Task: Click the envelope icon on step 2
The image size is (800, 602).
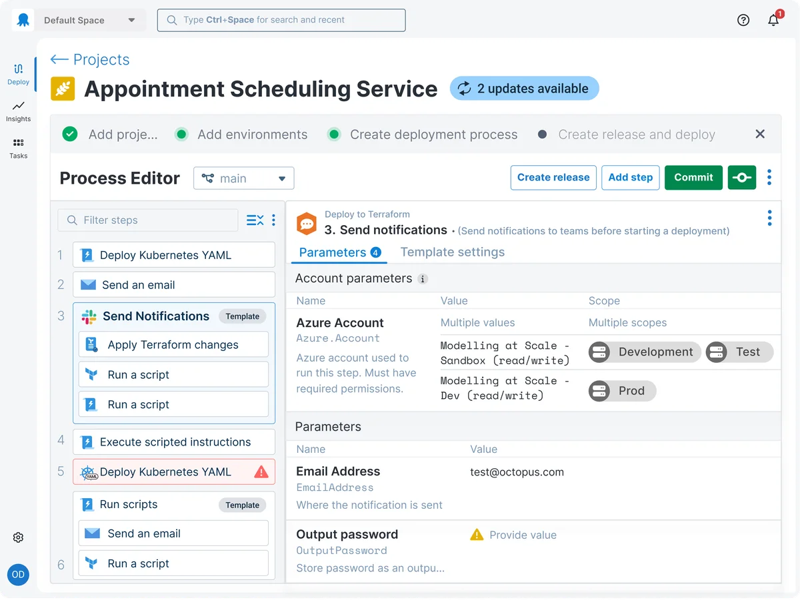Action: point(88,285)
